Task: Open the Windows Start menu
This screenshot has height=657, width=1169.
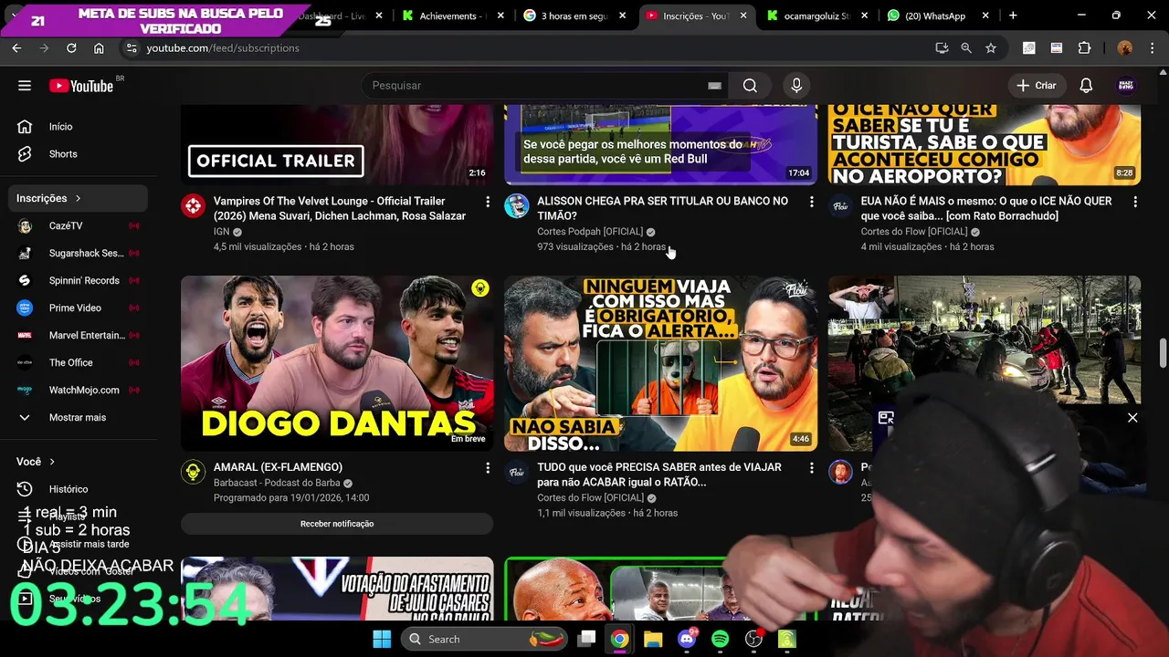Action: [382, 639]
